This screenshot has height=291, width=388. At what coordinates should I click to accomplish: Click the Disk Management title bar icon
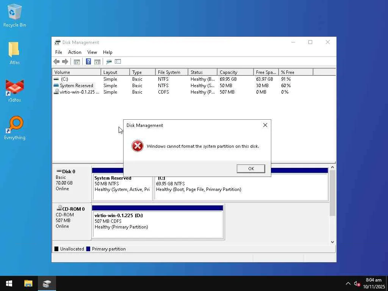(x=58, y=42)
